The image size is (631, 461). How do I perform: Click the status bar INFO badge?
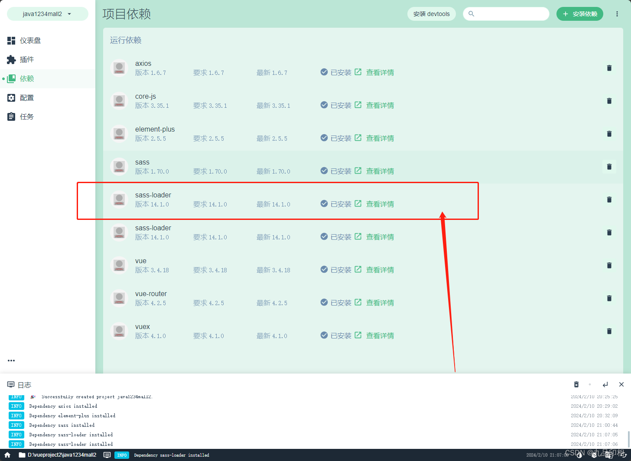pos(122,455)
